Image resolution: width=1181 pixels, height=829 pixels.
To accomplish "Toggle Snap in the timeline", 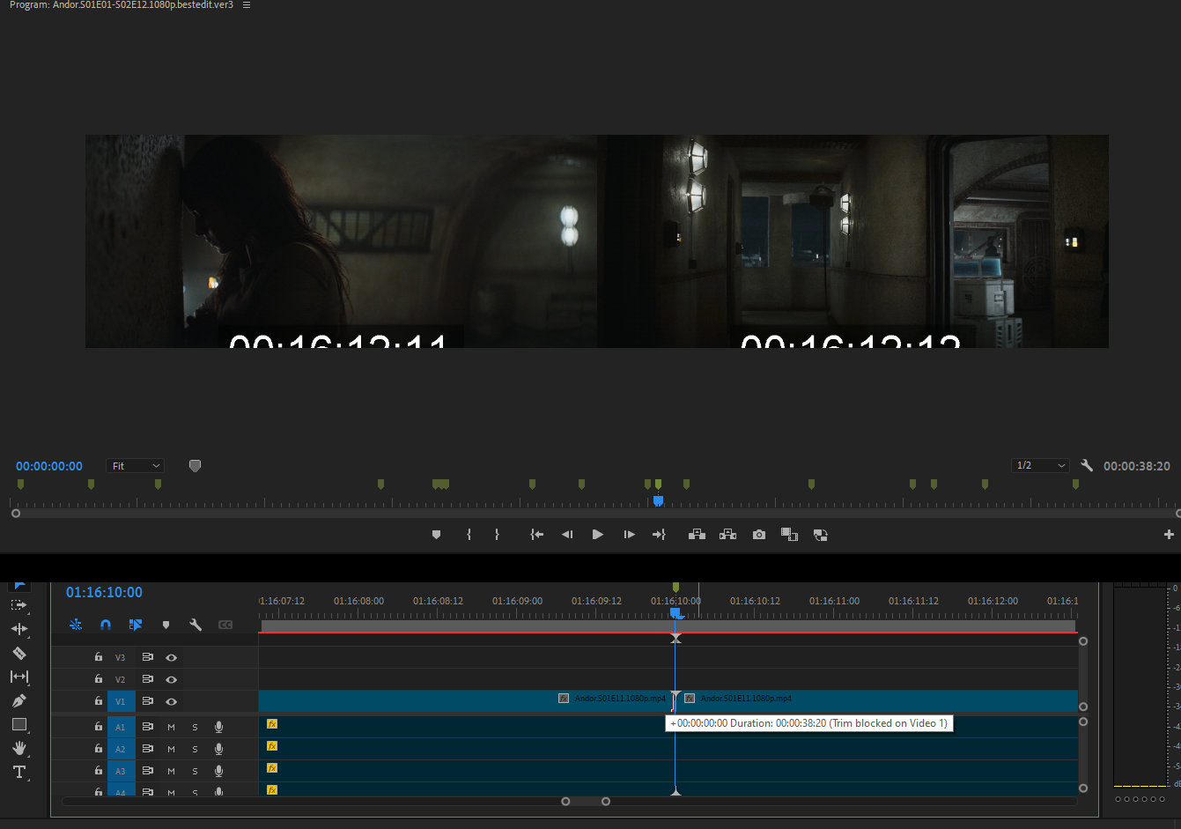I will coord(106,625).
